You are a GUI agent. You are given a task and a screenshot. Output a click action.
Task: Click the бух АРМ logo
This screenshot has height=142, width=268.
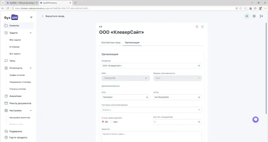click(11, 17)
